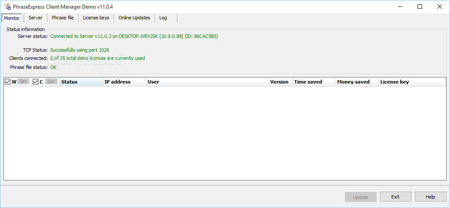Sort by the Status column header
Viewport: 450px width, 208px height.
click(x=82, y=82)
